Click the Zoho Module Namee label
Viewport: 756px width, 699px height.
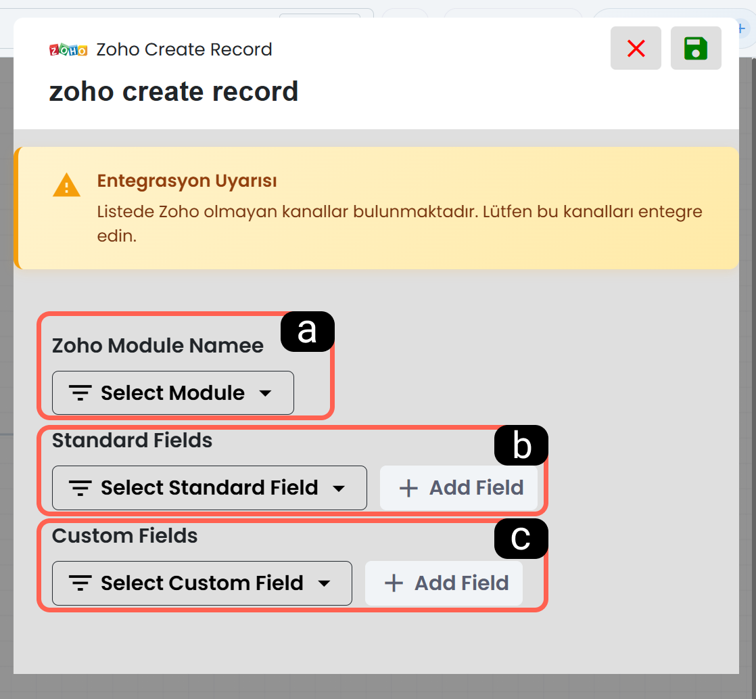click(158, 345)
